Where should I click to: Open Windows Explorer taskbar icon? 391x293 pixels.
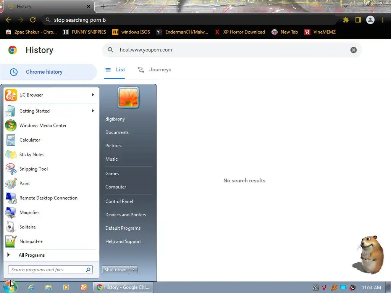48,287
